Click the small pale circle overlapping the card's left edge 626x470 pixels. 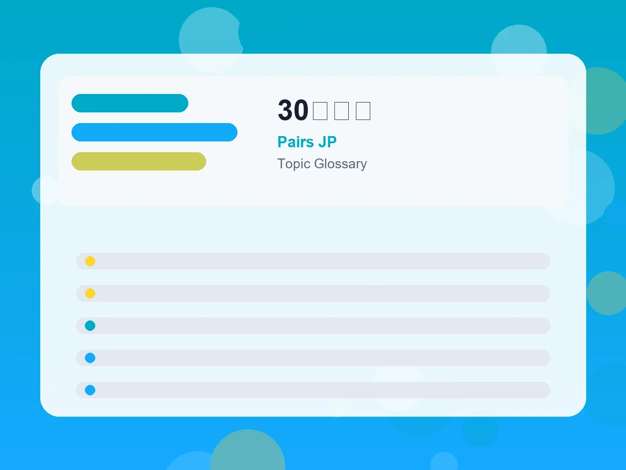46,191
